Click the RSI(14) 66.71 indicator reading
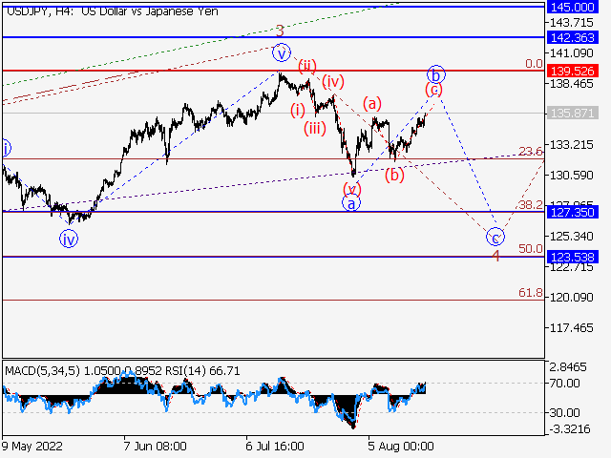 [202, 371]
